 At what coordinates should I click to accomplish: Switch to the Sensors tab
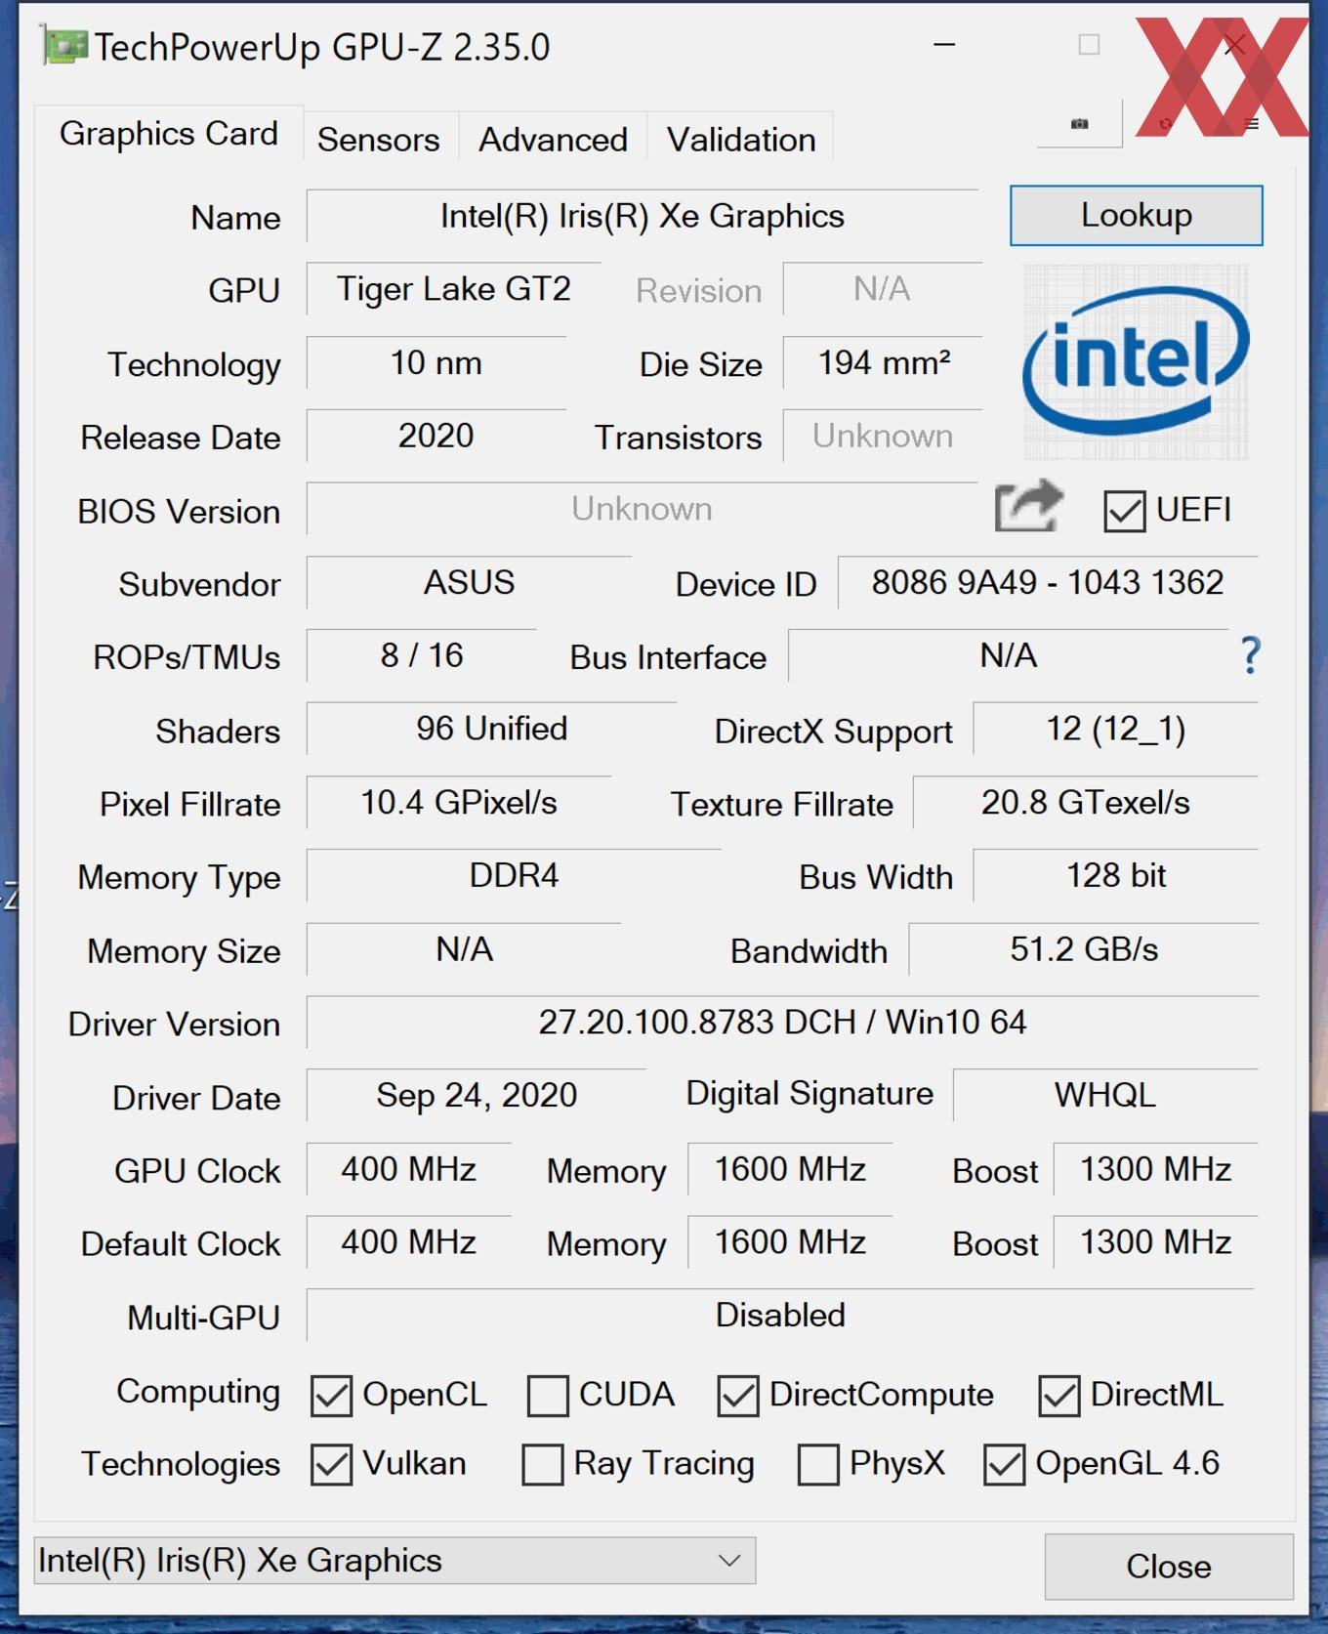click(379, 140)
